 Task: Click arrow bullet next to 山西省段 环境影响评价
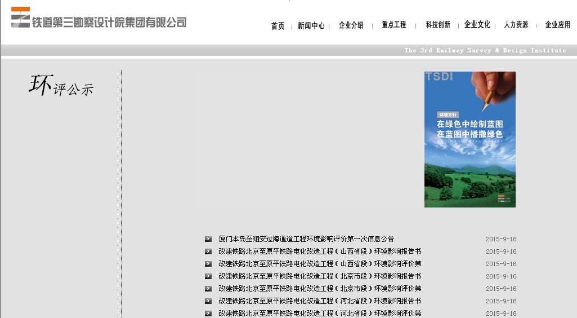click(208, 264)
